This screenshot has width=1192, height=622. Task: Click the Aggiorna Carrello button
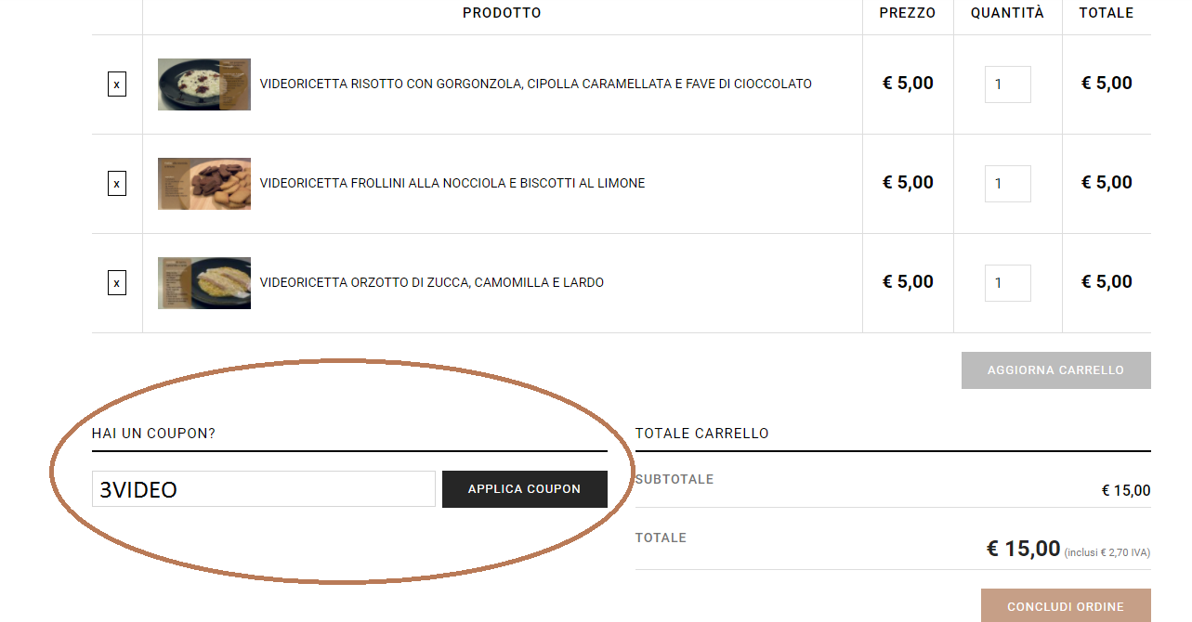tap(1056, 370)
